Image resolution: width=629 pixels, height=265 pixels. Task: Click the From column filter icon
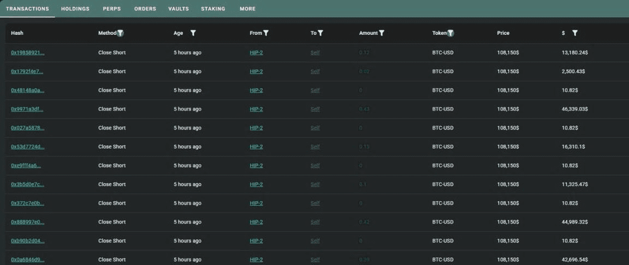(266, 33)
